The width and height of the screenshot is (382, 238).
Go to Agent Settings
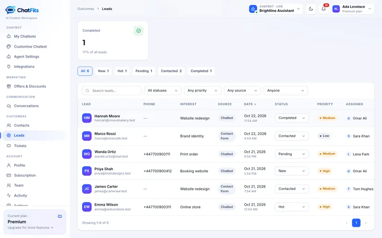pos(27,57)
